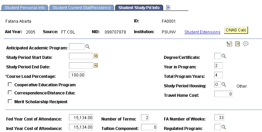Look up Regulated Program values
The height and width of the screenshot is (132, 262).
(224, 127)
